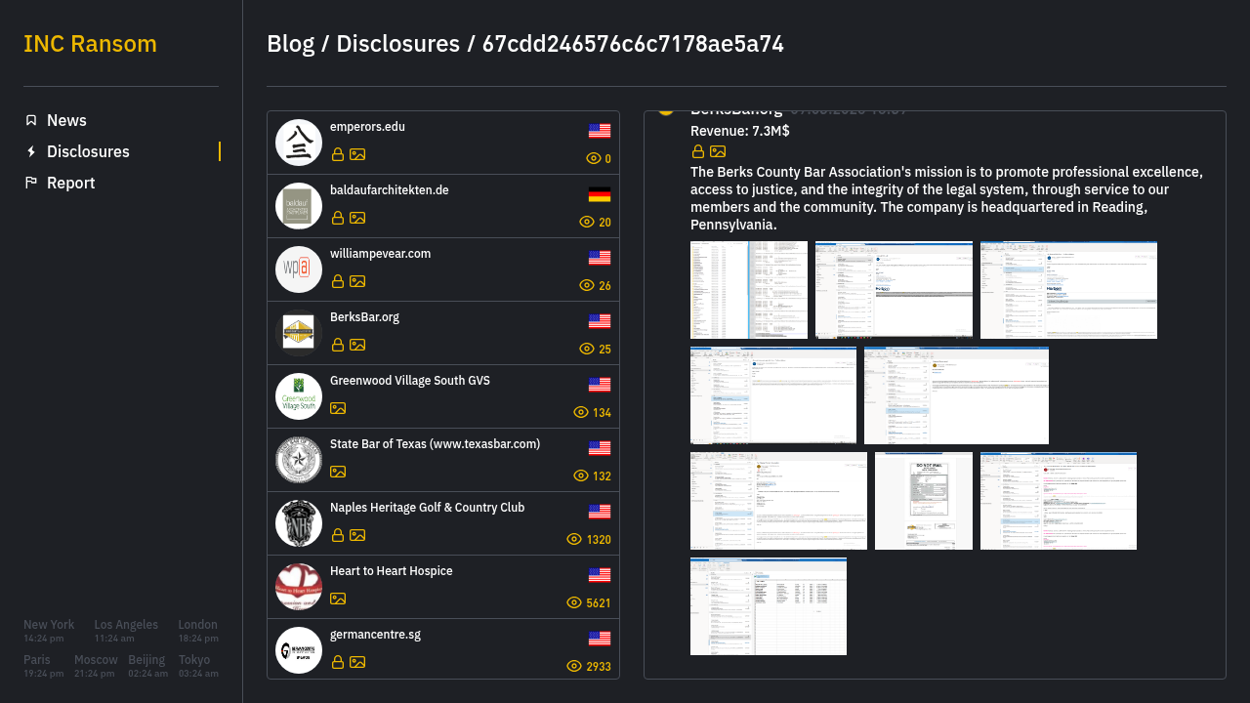Click the eye views icon showing 5621
1250x703 pixels.
[x=574, y=602]
